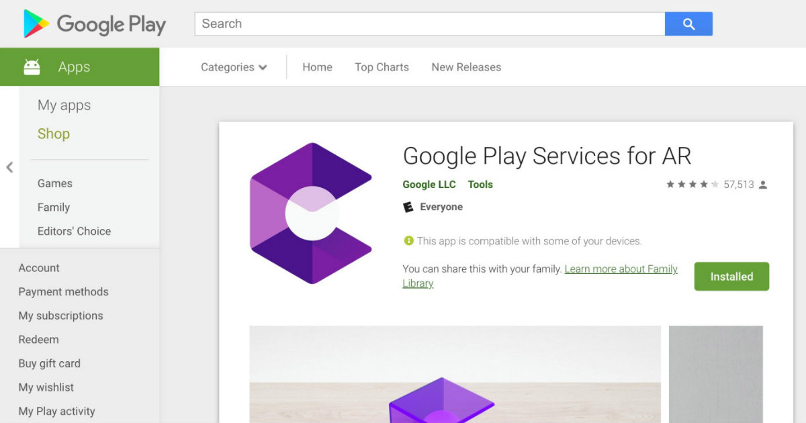
Task: Click the blue search magnifier button
Action: [688, 24]
